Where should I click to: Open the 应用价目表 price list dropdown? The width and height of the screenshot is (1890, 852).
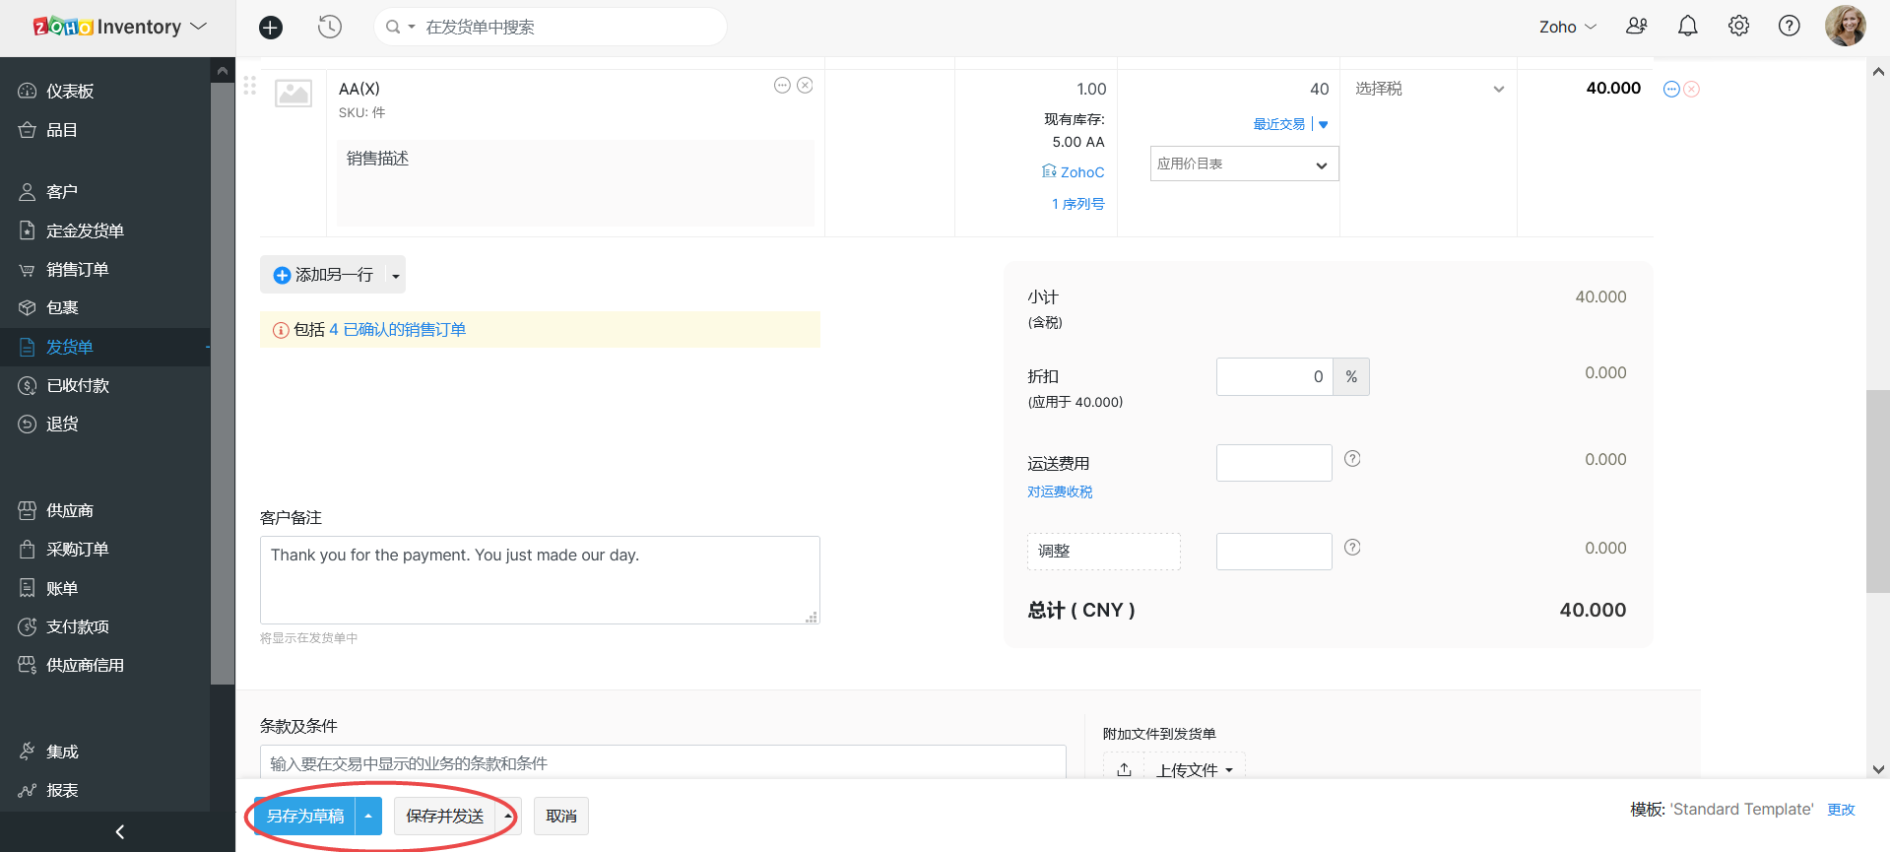(x=1244, y=164)
